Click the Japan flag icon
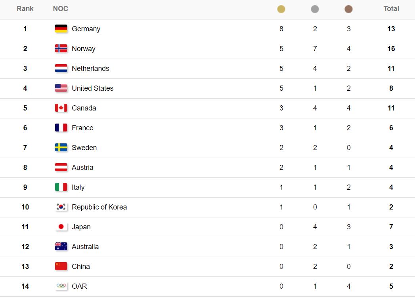415x299 pixels. coord(61,227)
